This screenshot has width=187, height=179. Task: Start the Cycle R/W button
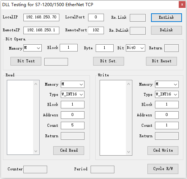(x=163, y=169)
